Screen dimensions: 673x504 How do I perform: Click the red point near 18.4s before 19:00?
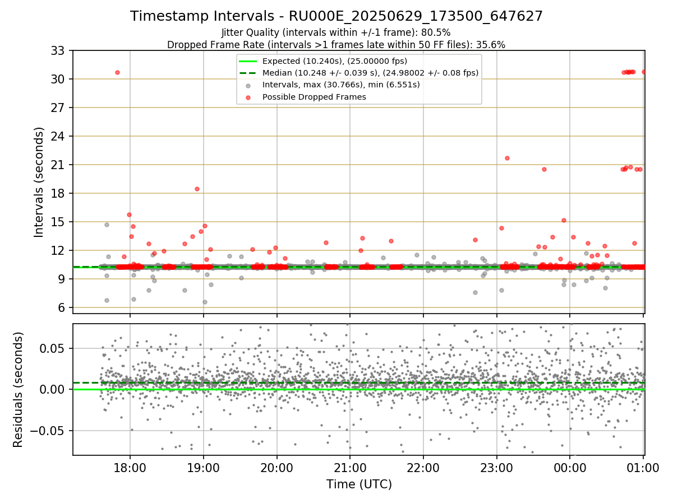[x=197, y=189]
